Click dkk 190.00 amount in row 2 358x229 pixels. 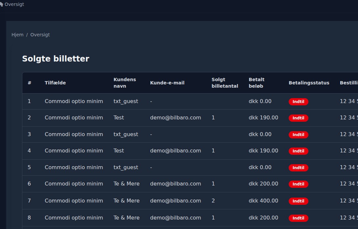pos(263,117)
